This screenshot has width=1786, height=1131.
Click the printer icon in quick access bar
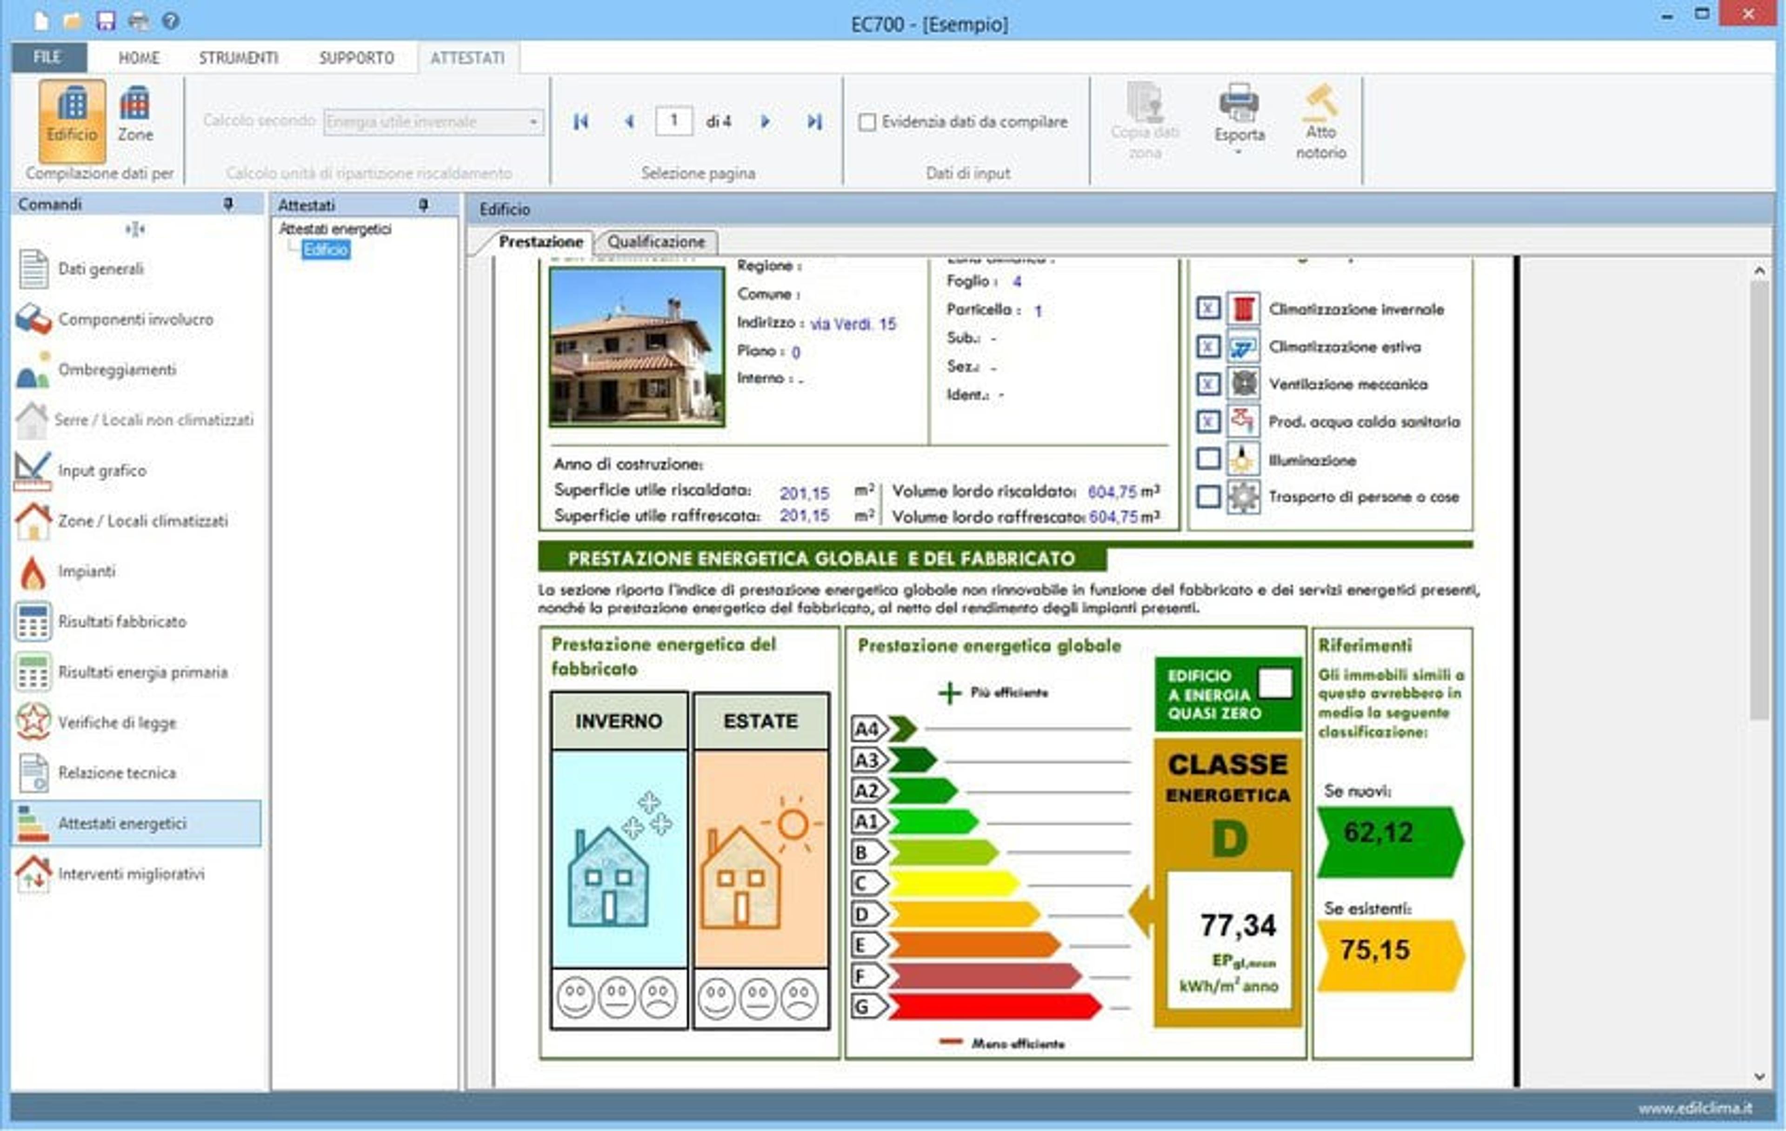[x=139, y=21]
